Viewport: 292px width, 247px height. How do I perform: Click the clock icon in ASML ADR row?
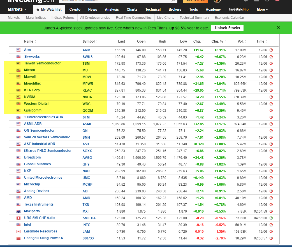(x=271, y=124)
